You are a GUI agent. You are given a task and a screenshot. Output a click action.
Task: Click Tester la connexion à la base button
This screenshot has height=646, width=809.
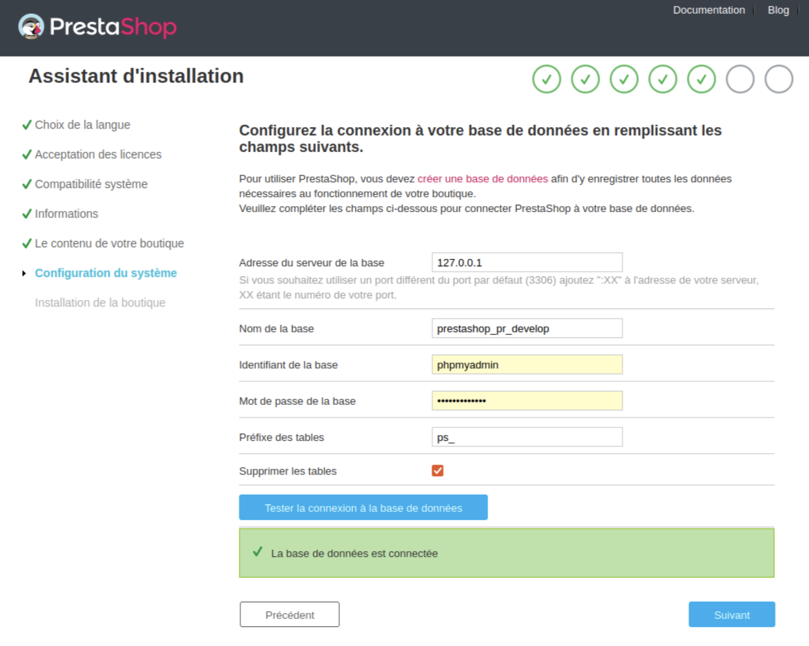pos(364,507)
